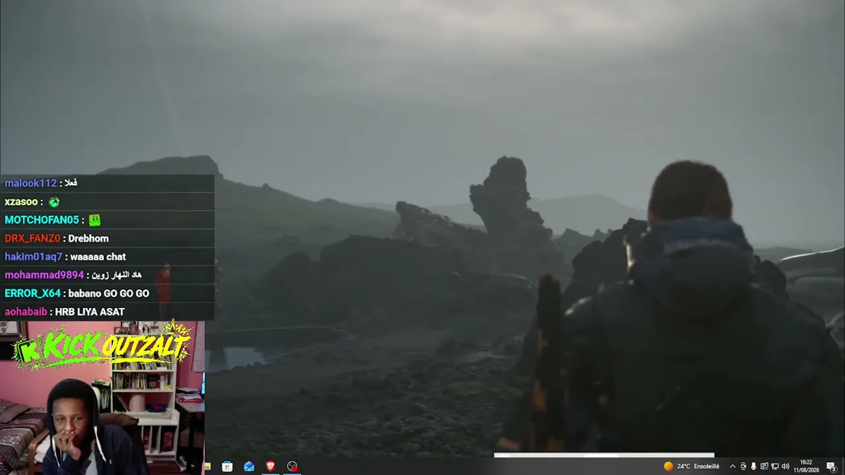The image size is (845, 475).
Task: Click username mohammad9894 in chat
Action: [x=44, y=275]
